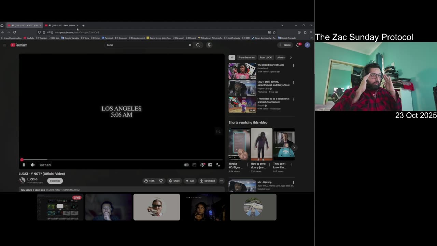Run the YouTube search magnifier
This screenshot has width=437, height=246.
pos(198,45)
